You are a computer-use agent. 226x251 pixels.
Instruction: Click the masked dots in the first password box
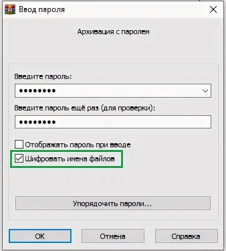click(37, 91)
